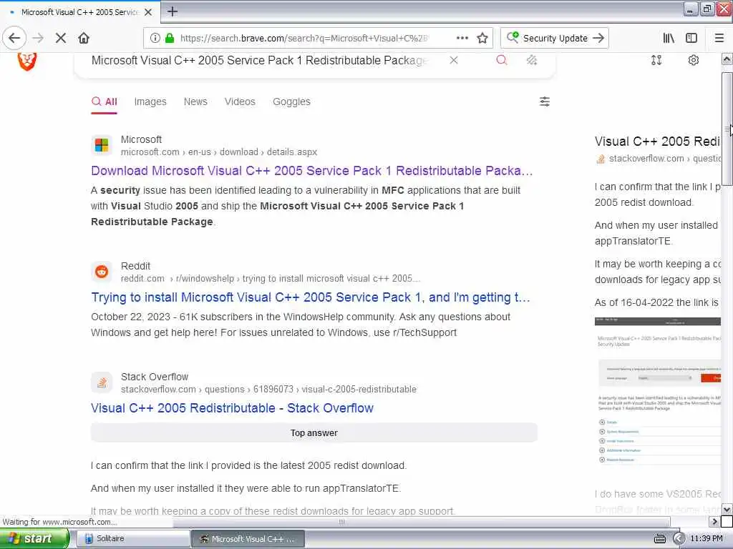Click the Security Update search arrow
Viewport: 733px width, 549px height.
tap(598, 38)
